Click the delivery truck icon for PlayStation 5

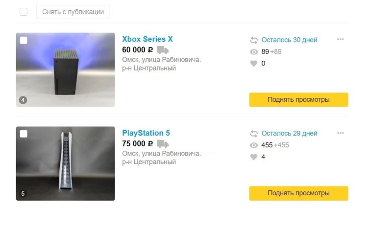coord(163,143)
